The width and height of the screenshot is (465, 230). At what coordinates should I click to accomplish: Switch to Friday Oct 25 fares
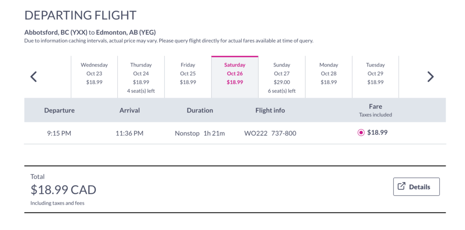click(x=188, y=77)
